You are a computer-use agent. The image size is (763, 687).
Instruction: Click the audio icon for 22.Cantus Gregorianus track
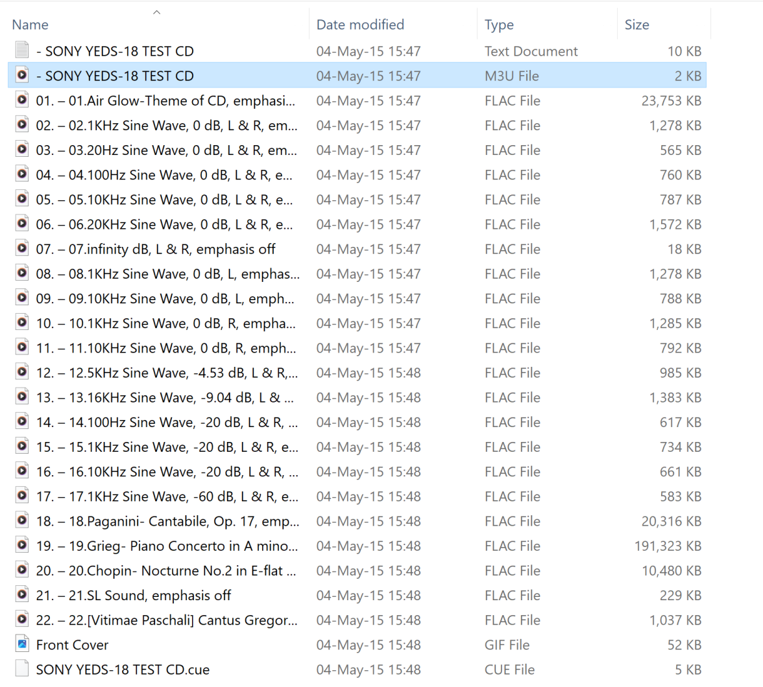tap(22, 619)
